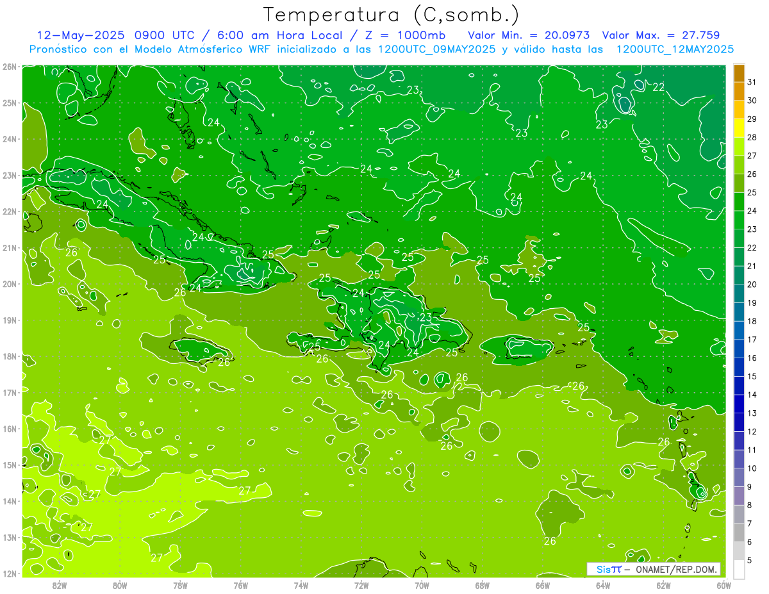769x594 pixels.
Task: Click the legend value '10'
Action: [752, 468]
